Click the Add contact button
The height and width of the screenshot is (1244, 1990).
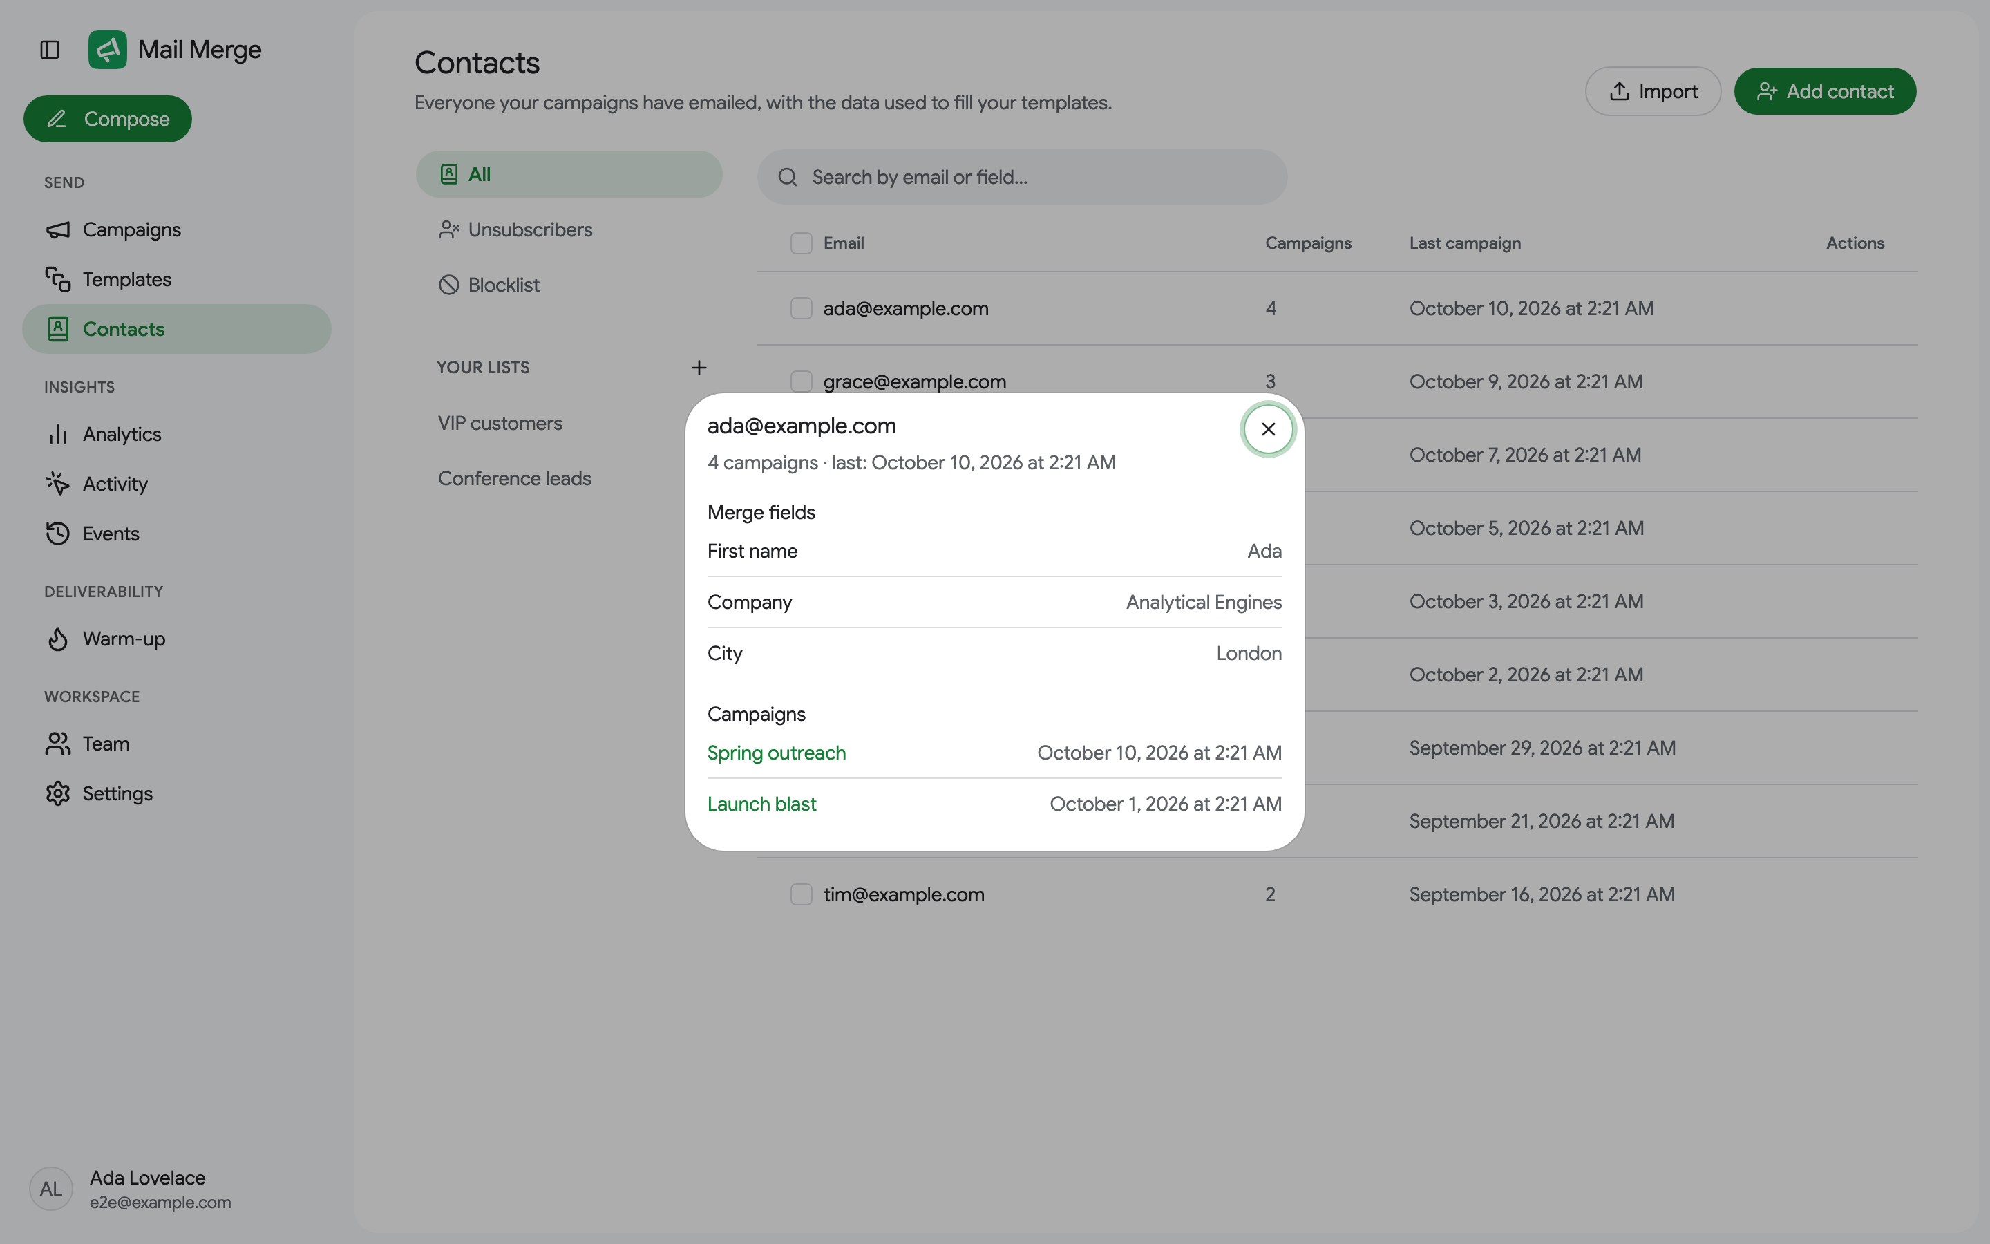[x=1825, y=91]
